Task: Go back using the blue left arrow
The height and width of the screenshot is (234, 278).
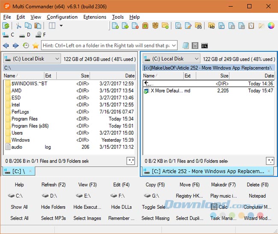Action: 6,45
